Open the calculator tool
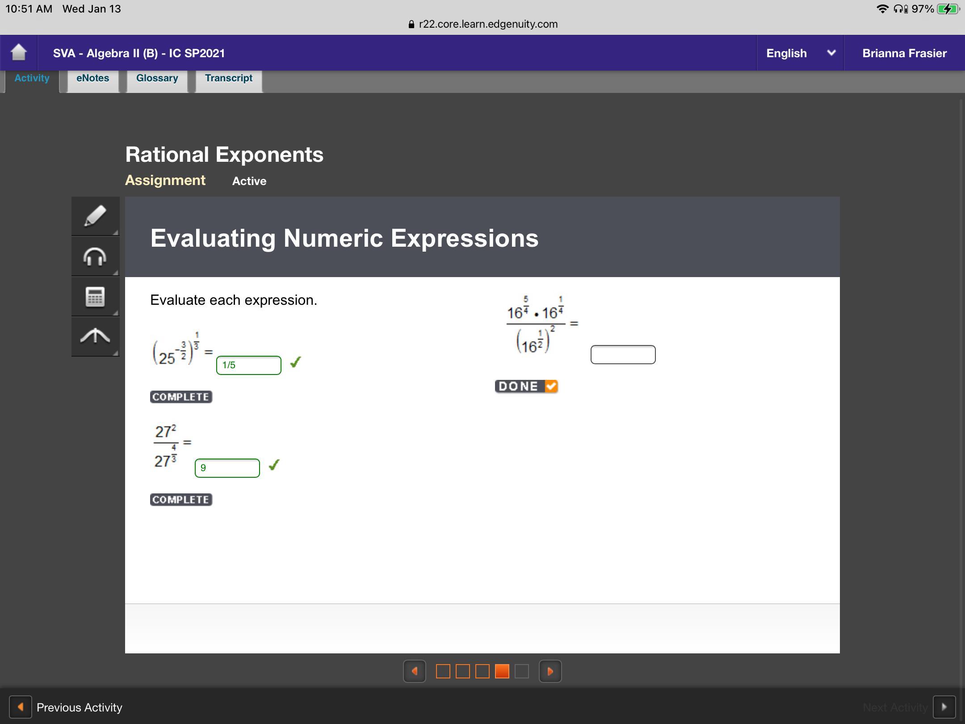This screenshot has width=965, height=724. click(x=95, y=297)
